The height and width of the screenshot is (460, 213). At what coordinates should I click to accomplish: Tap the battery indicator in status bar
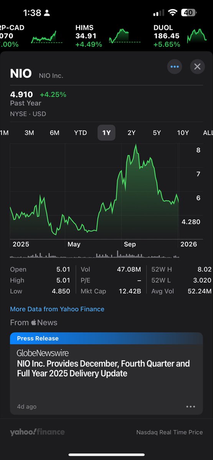(188, 13)
